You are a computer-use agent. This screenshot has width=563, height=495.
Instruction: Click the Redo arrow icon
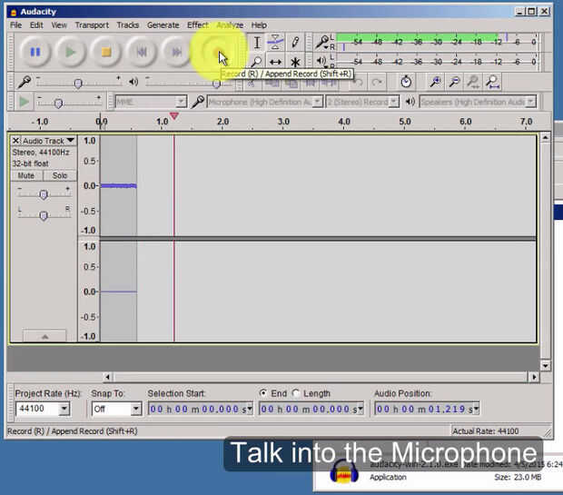click(376, 83)
